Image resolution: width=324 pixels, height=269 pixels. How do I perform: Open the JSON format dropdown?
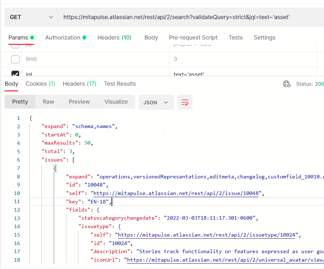(x=156, y=102)
